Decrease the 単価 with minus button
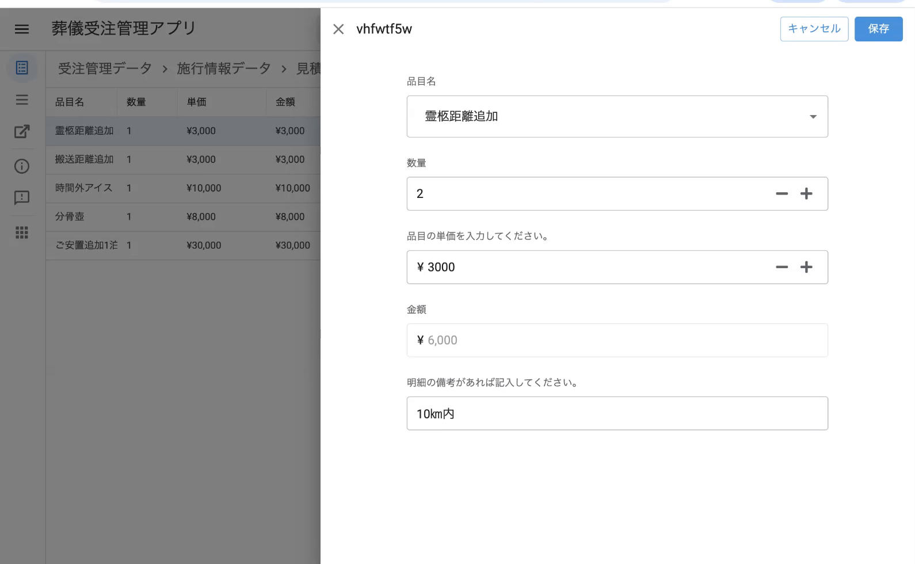This screenshot has height=564, width=915. pyautogui.click(x=781, y=267)
